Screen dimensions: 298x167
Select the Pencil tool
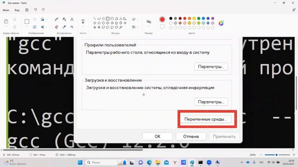[56, 19]
